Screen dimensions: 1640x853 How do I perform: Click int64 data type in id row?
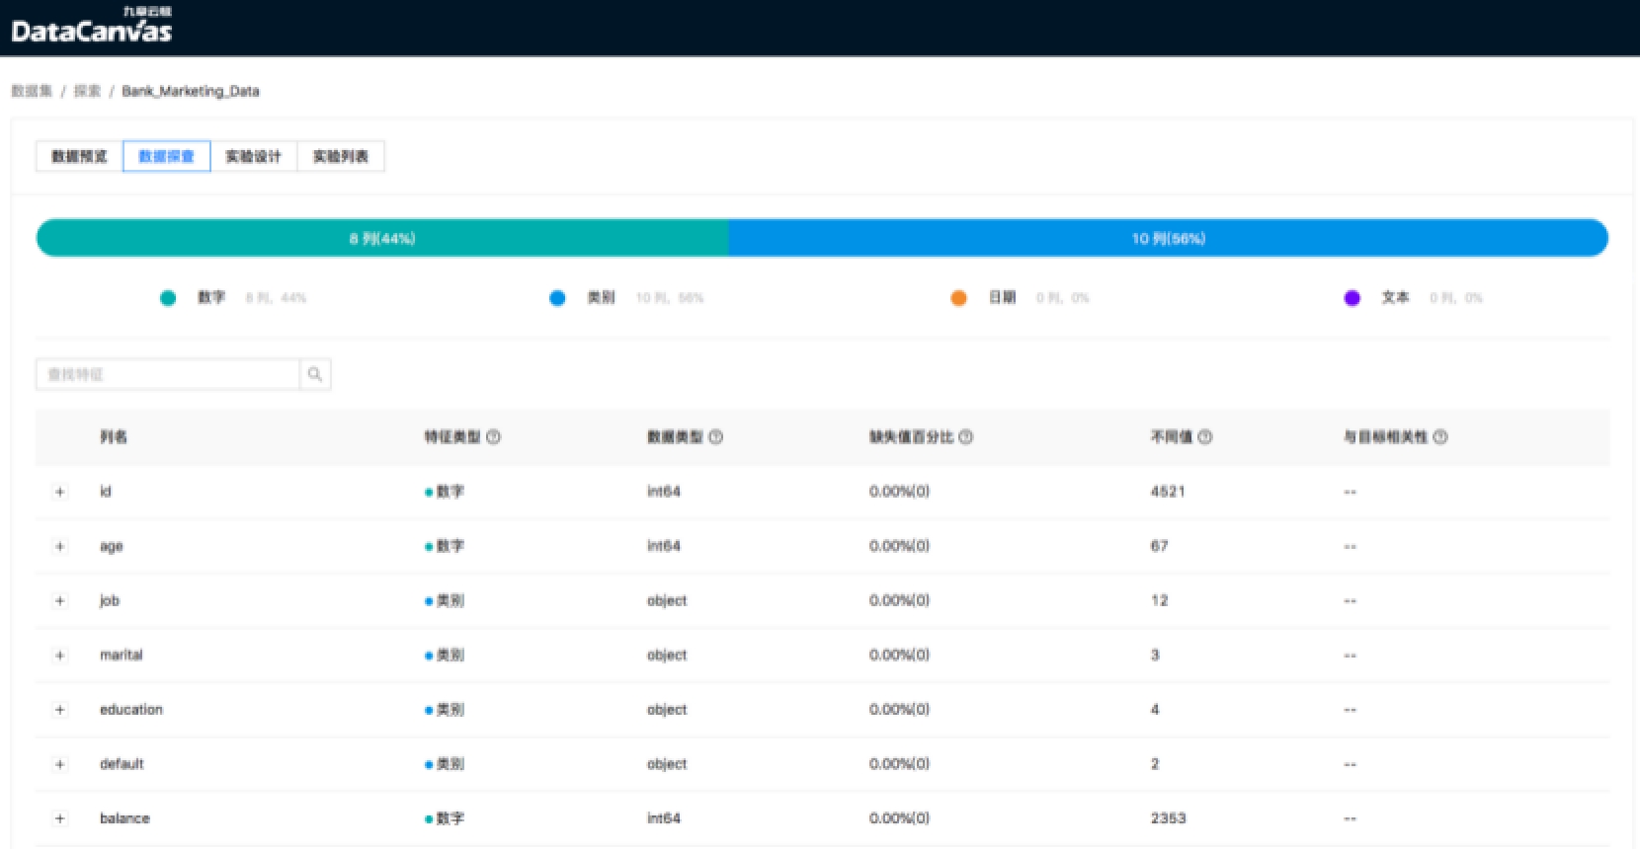(664, 492)
